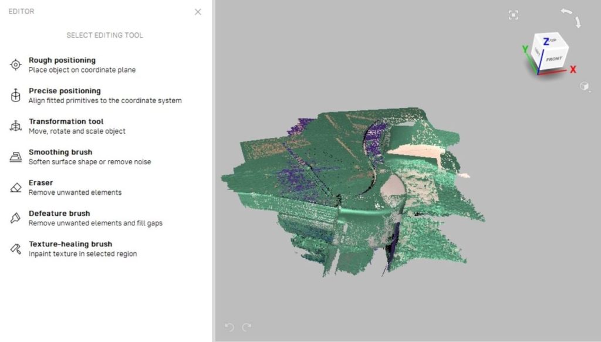Activate the Smoothing brush icon
601x342 pixels.
[16, 157]
